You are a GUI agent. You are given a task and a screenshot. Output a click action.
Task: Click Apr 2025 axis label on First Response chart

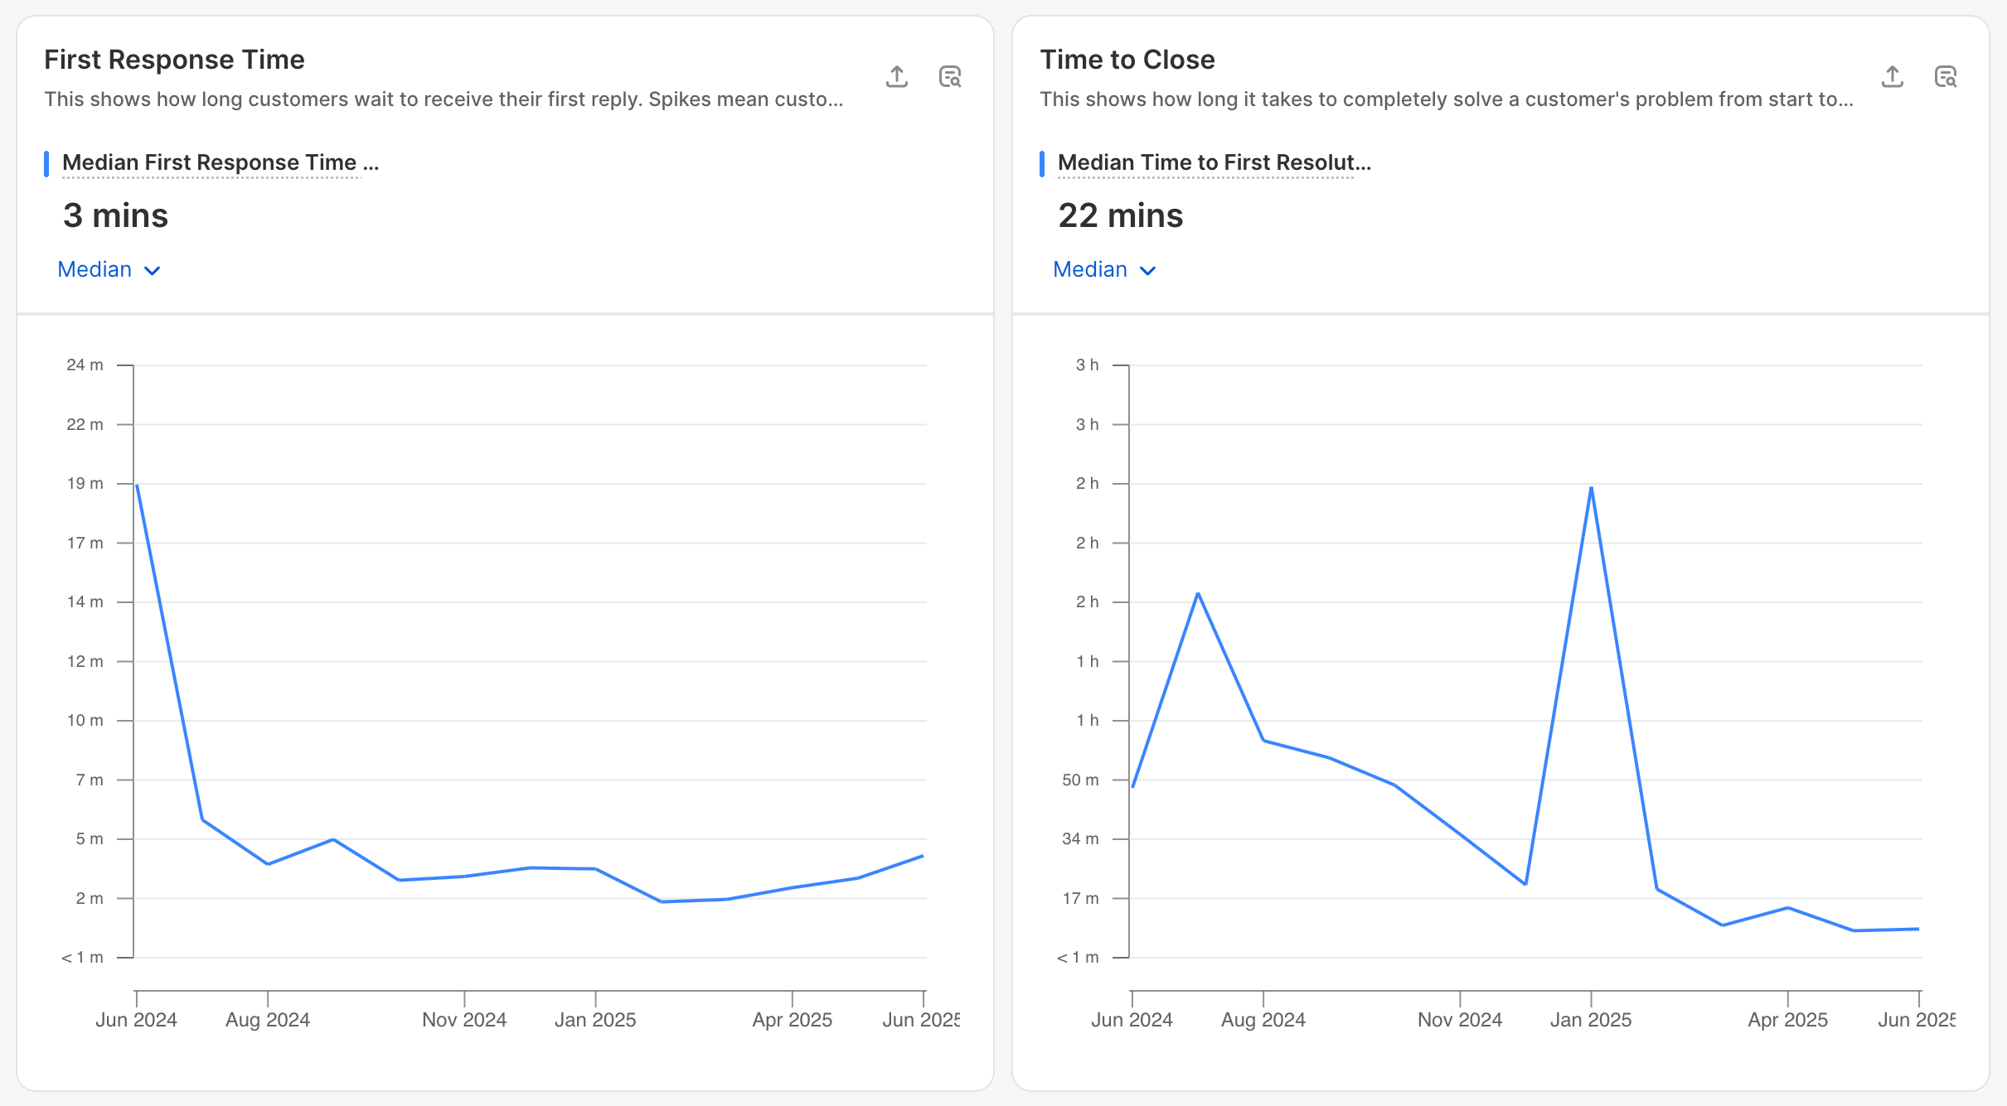(792, 1020)
